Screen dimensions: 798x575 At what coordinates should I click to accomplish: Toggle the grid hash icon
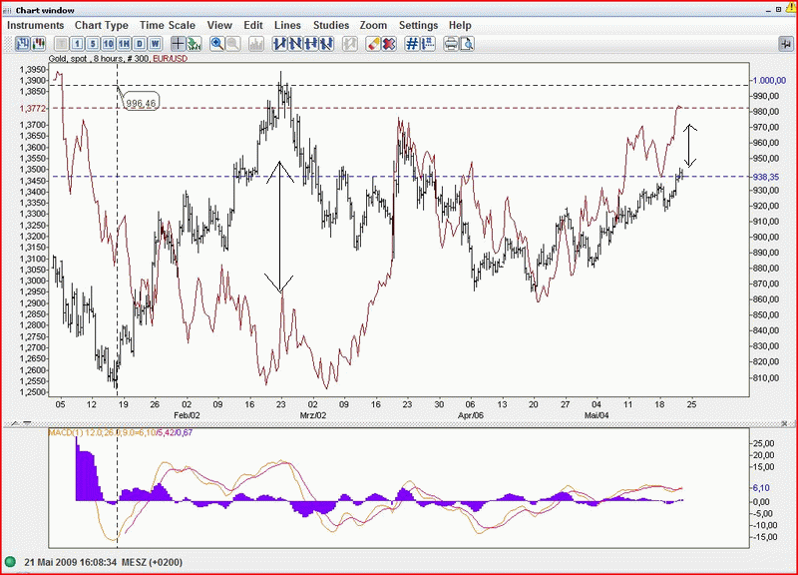click(x=412, y=44)
